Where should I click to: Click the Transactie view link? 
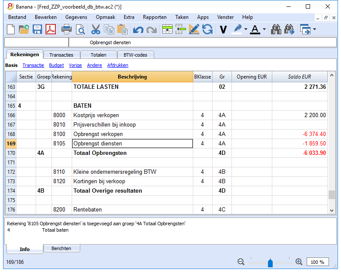(33, 65)
